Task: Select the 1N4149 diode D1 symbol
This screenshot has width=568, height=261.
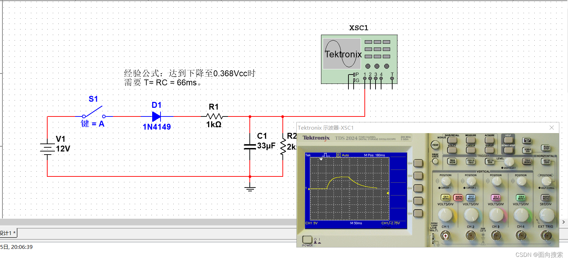Action: [156, 116]
